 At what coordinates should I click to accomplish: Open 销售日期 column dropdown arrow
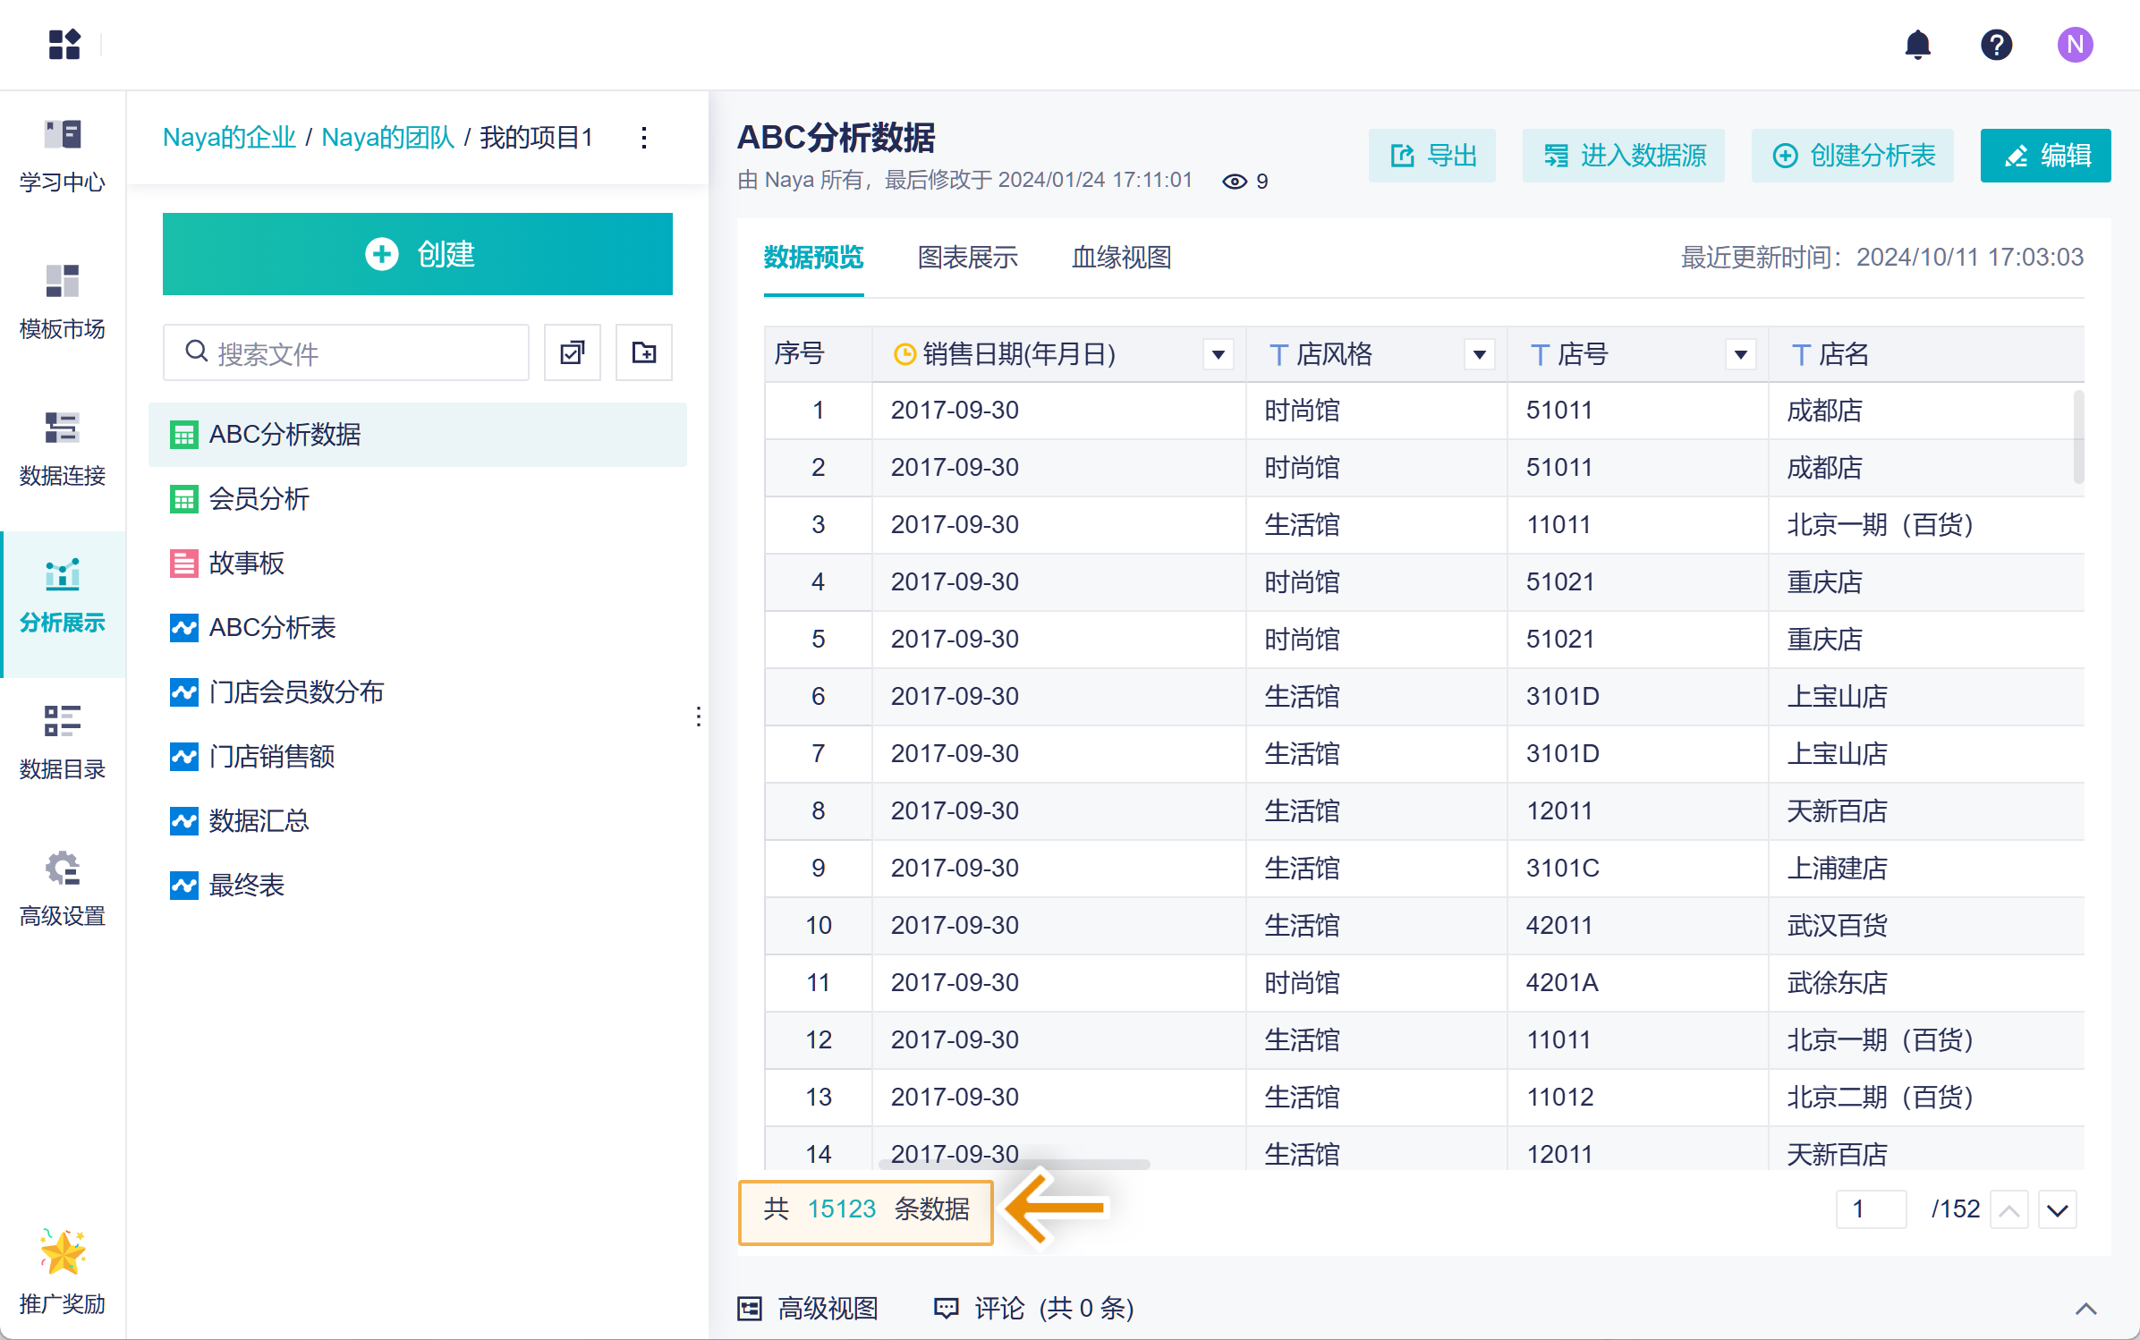coord(1218,354)
